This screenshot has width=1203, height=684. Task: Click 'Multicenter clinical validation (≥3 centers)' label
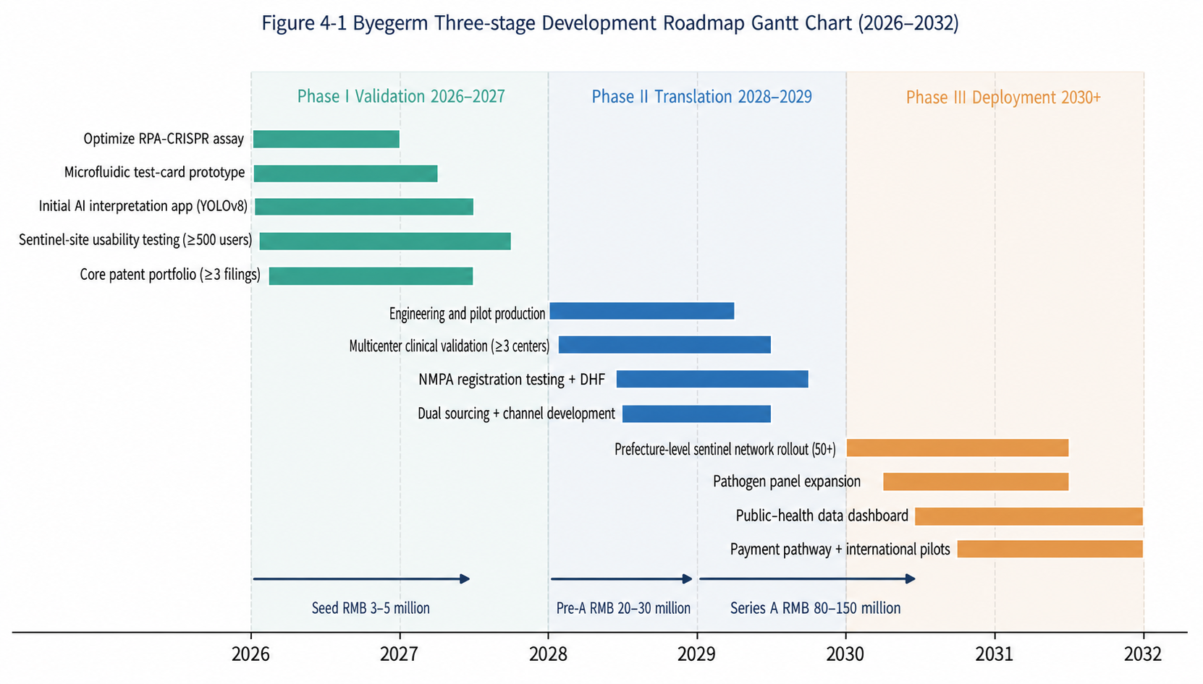click(449, 346)
